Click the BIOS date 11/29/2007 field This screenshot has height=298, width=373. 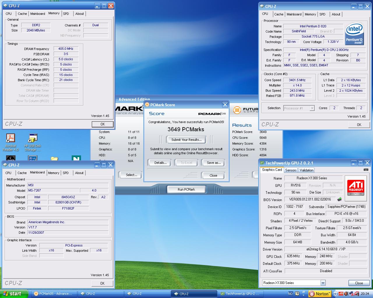68,233
